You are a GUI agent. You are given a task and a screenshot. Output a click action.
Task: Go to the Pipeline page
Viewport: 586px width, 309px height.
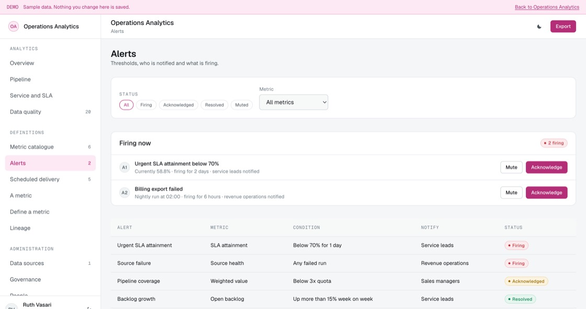tap(50, 79)
